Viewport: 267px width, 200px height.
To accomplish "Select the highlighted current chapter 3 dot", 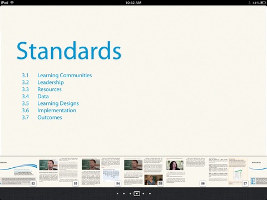I will [137, 193].
